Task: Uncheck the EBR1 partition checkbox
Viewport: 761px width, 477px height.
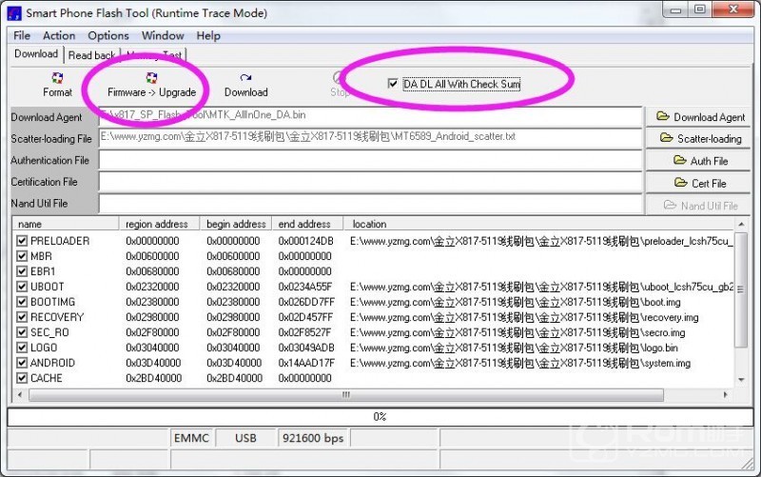Action: 22,271
